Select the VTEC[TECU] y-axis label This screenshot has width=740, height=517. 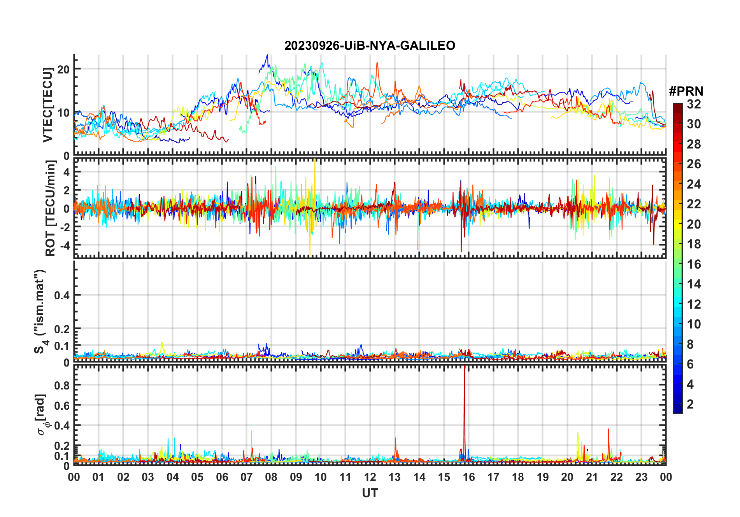[47, 105]
